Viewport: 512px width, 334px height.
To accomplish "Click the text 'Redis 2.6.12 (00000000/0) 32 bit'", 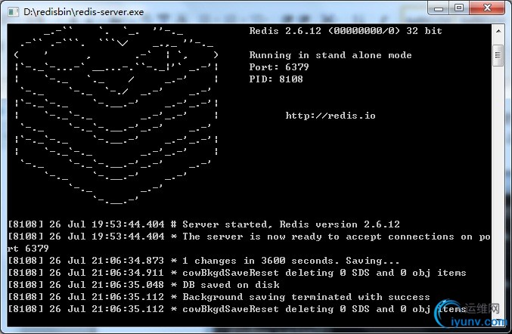I will click(346, 31).
